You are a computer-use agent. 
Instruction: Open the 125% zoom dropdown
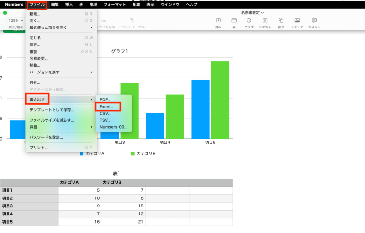click(x=16, y=21)
